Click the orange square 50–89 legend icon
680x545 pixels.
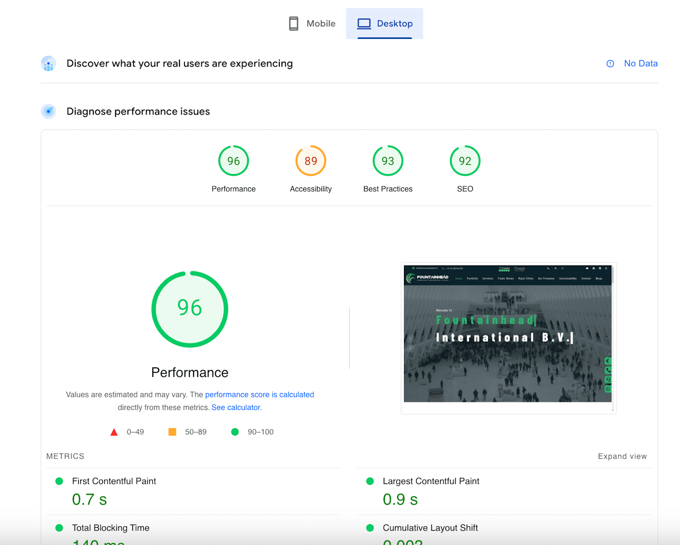[x=172, y=432]
